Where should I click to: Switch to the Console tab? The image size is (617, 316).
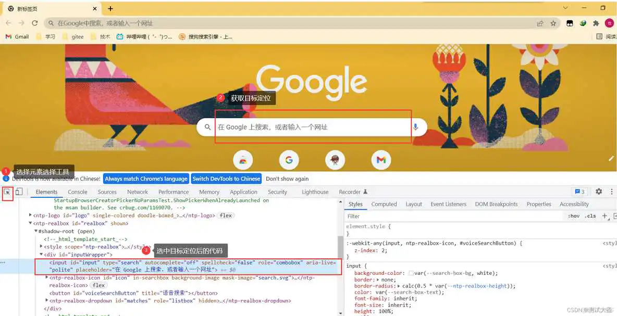pyautogui.click(x=77, y=192)
